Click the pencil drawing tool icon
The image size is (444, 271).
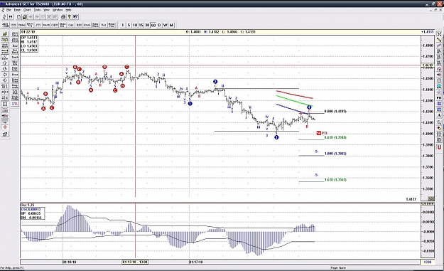(439, 40)
